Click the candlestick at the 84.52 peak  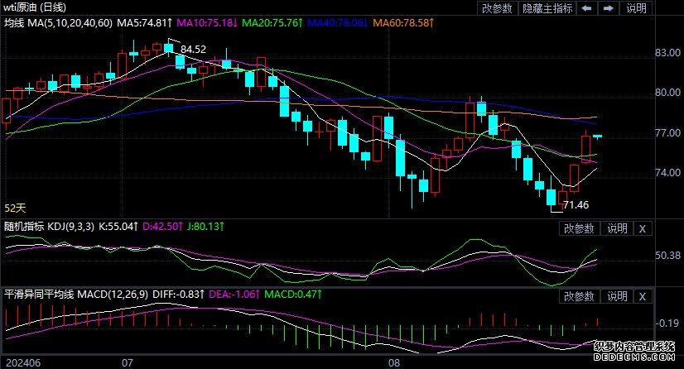coord(168,48)
